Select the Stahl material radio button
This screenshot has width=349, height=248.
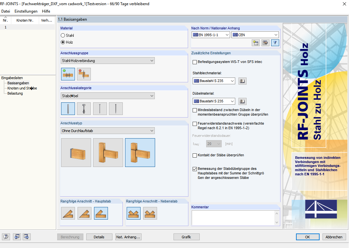(x=63, y=36)
